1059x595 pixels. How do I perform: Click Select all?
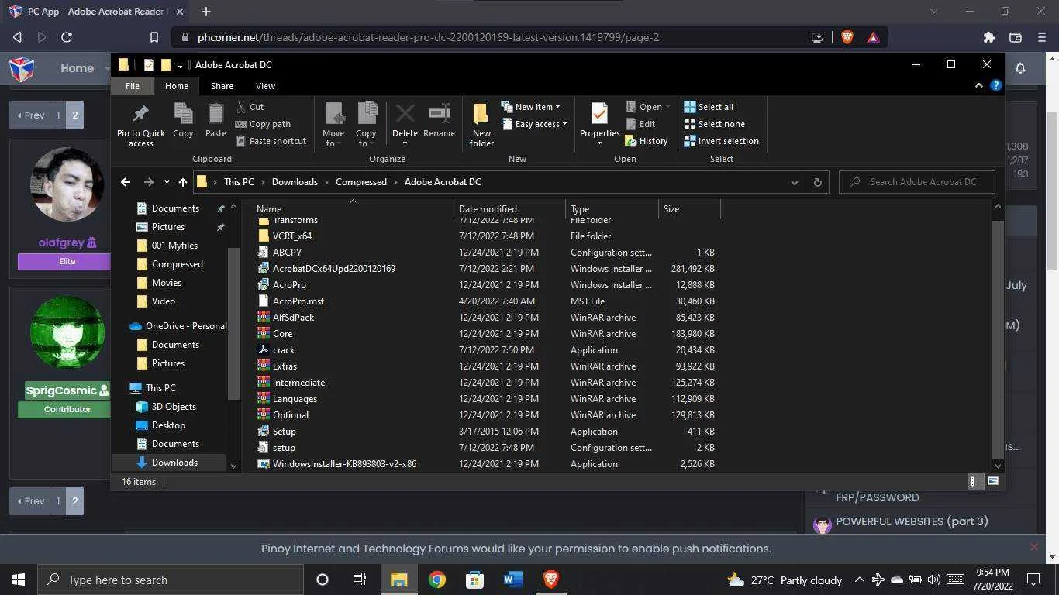point(709,107)
